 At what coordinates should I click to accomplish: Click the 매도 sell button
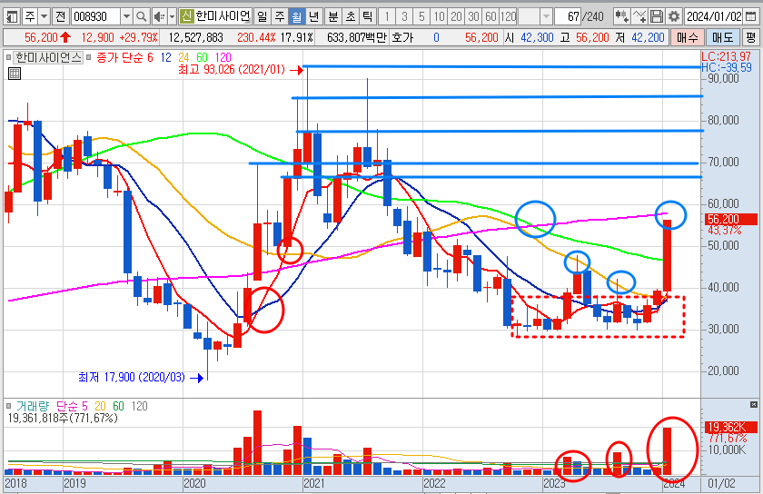tap(723, 37)
